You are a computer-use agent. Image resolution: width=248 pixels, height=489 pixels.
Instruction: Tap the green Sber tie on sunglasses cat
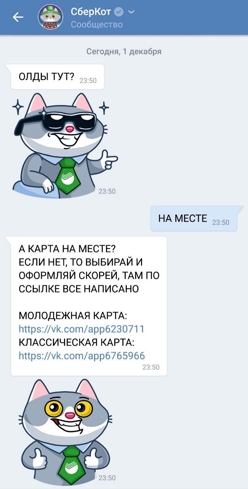click(x=67, y=176)
